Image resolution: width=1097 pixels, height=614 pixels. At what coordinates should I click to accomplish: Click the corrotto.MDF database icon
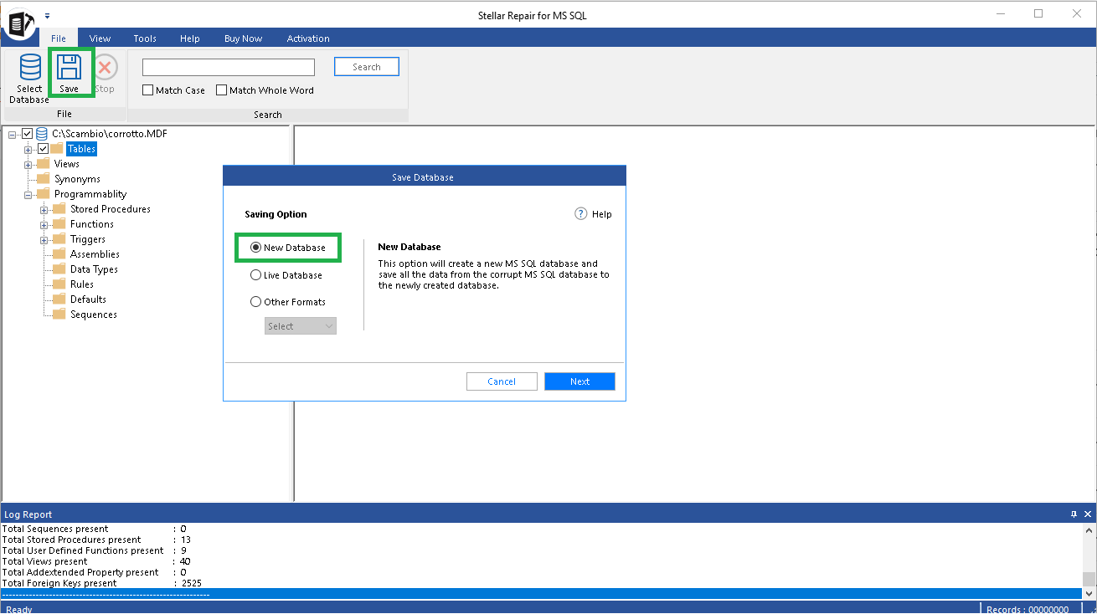coord(42,134)
